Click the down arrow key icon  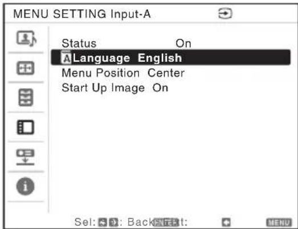coord(113,222)
